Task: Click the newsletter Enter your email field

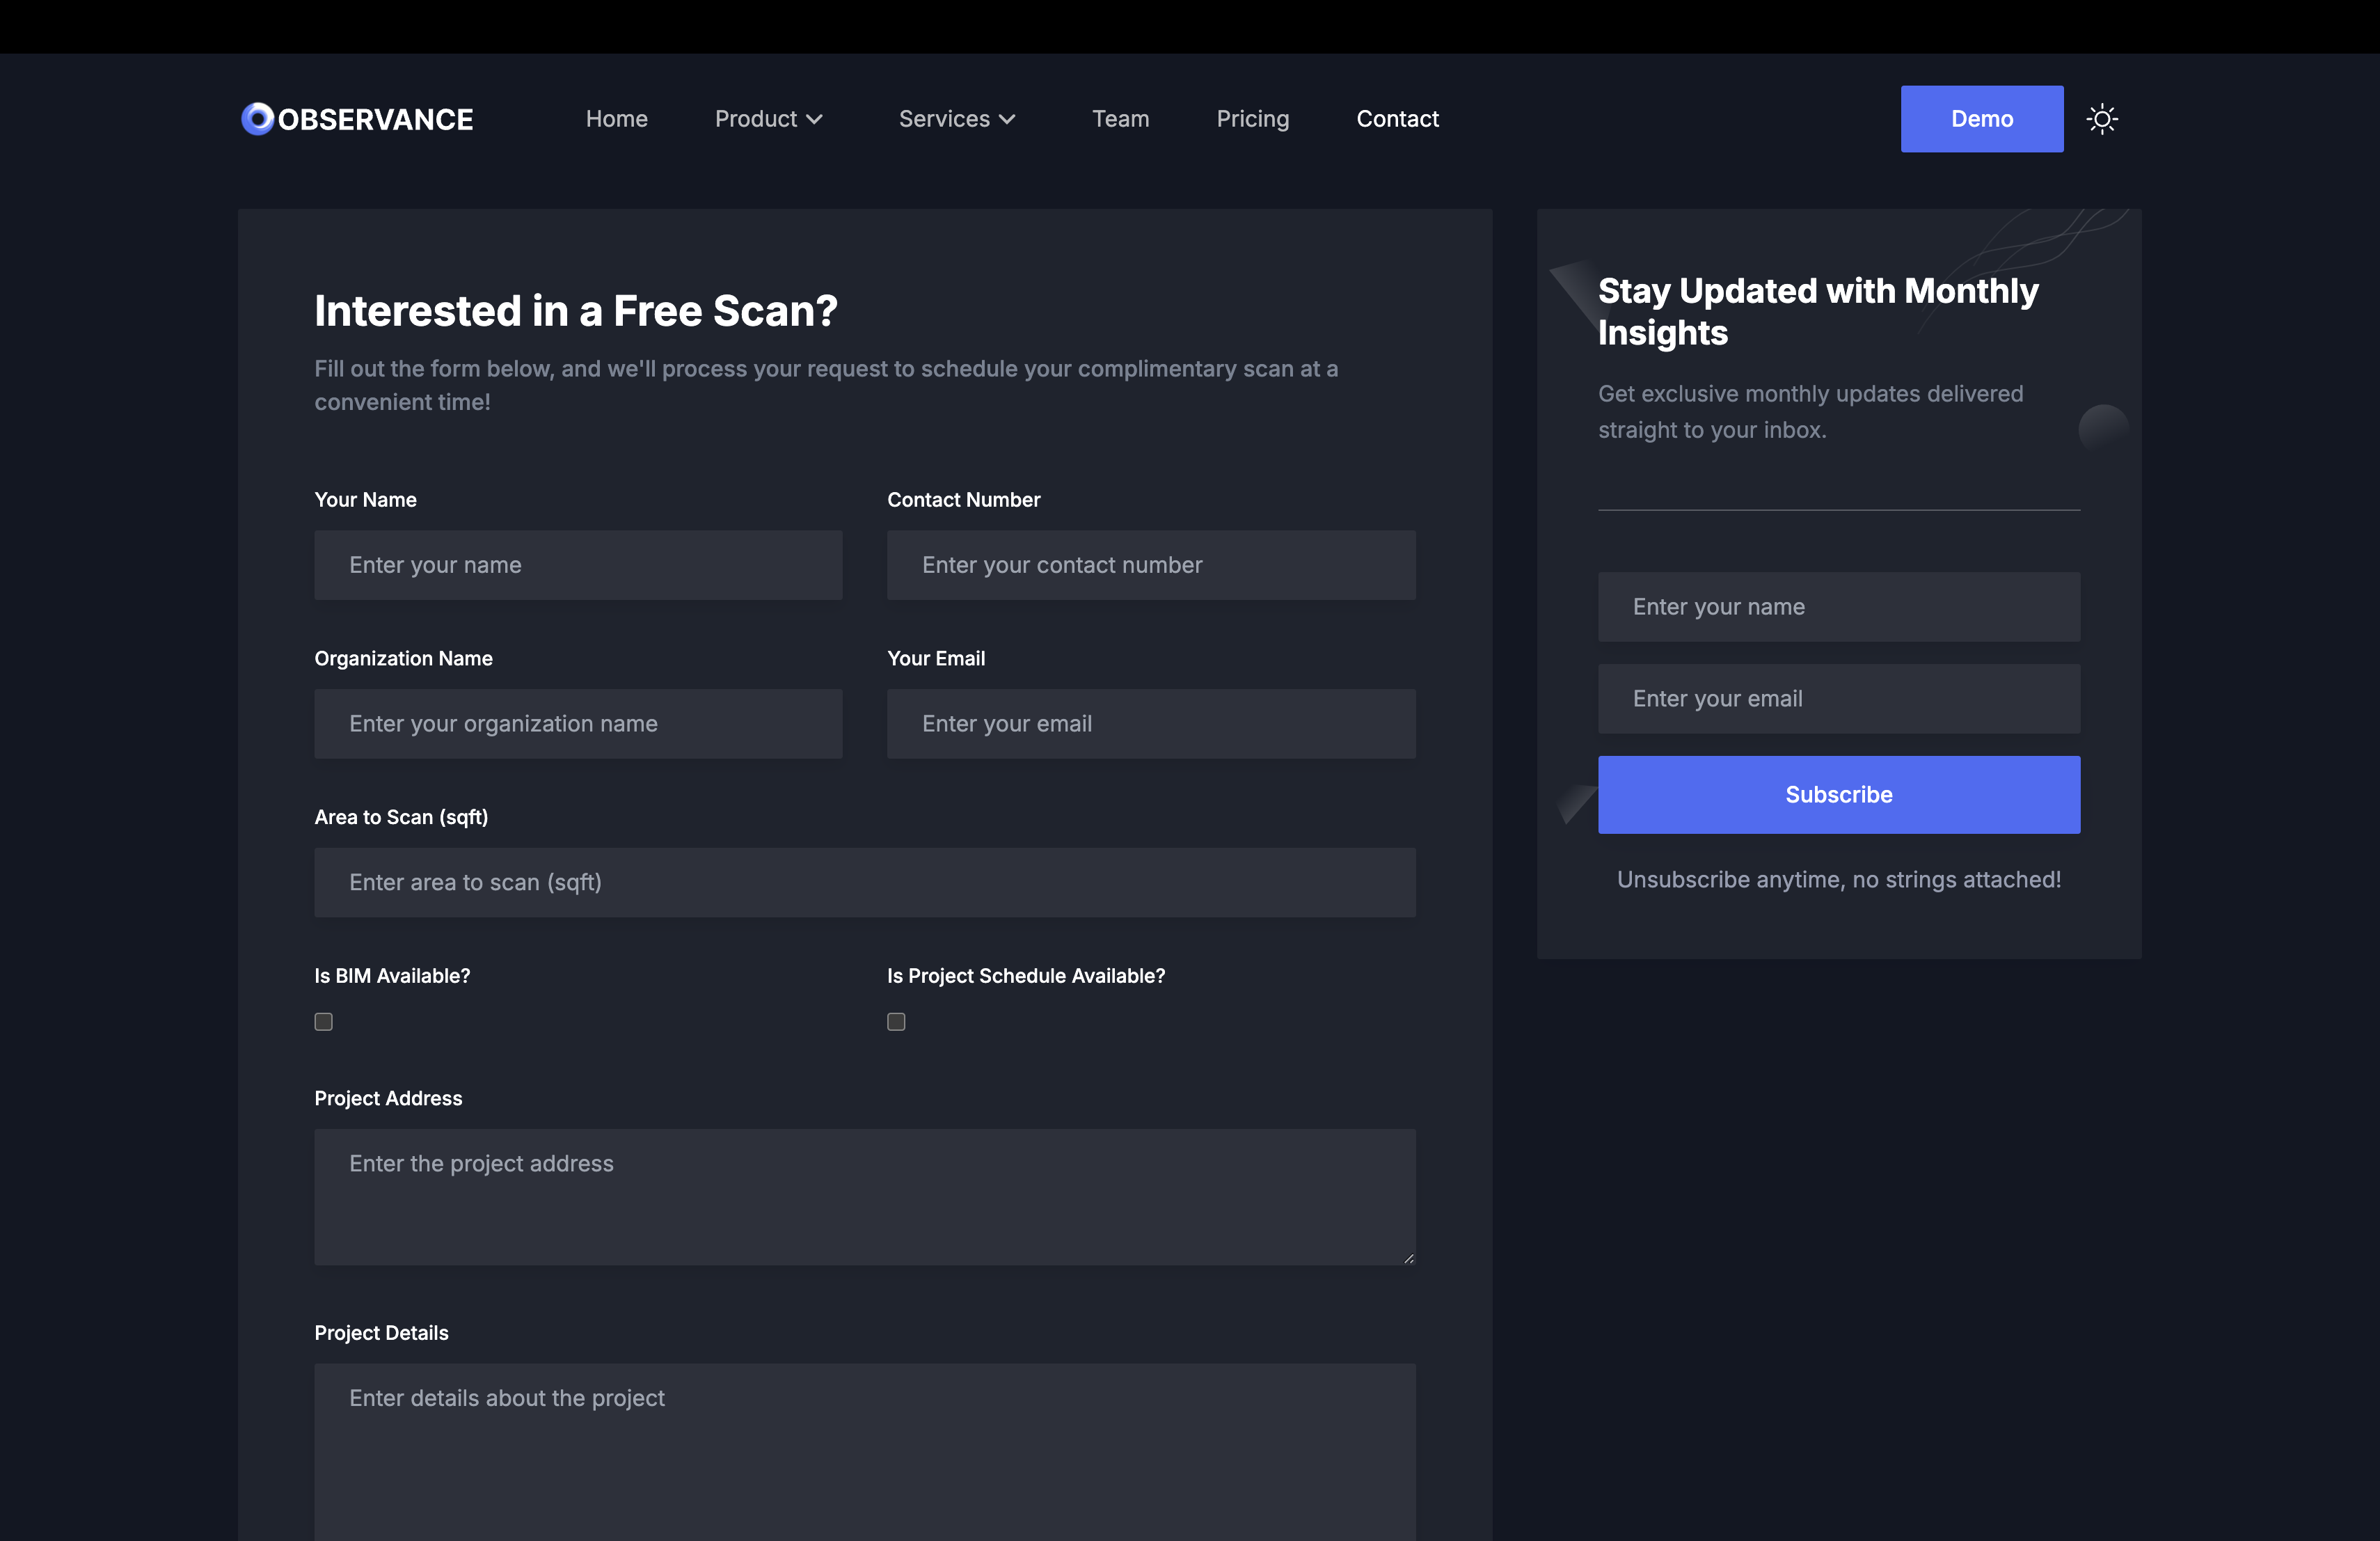Action: 1838,699
